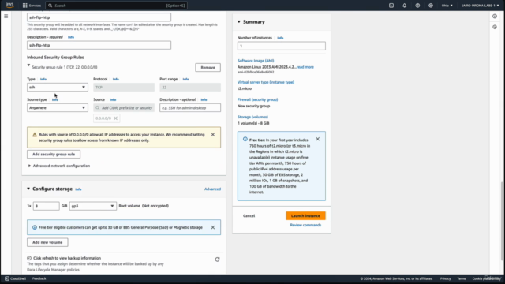Collapse the Configure storage section
This screenshot has height=284, width=505.
tap(28, 189)
